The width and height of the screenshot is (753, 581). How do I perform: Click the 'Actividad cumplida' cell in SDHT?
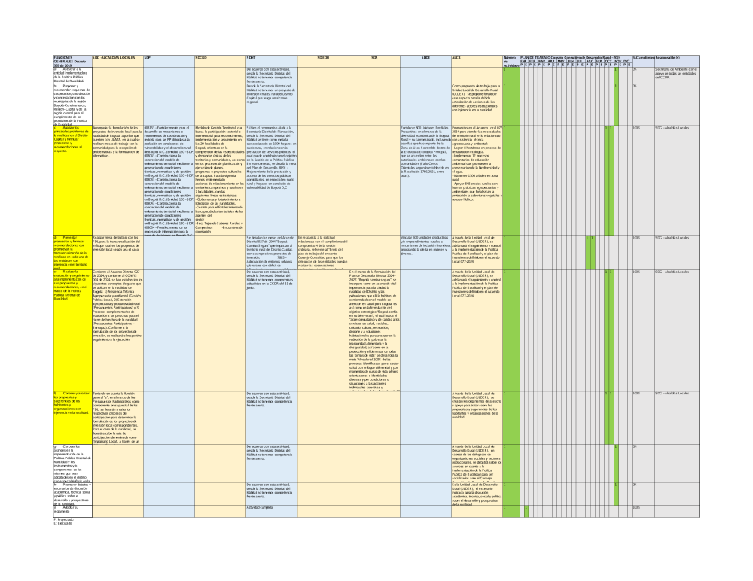pos(272,508)
